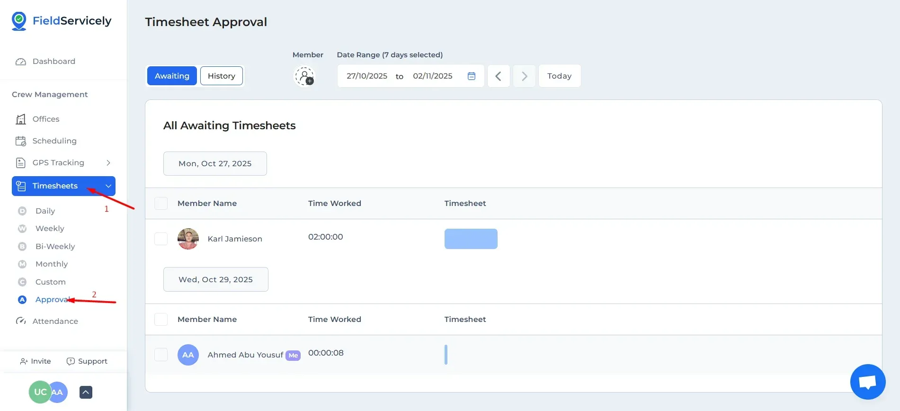
Task: Click the add member filter icon
Action: (x=304, y=76)
